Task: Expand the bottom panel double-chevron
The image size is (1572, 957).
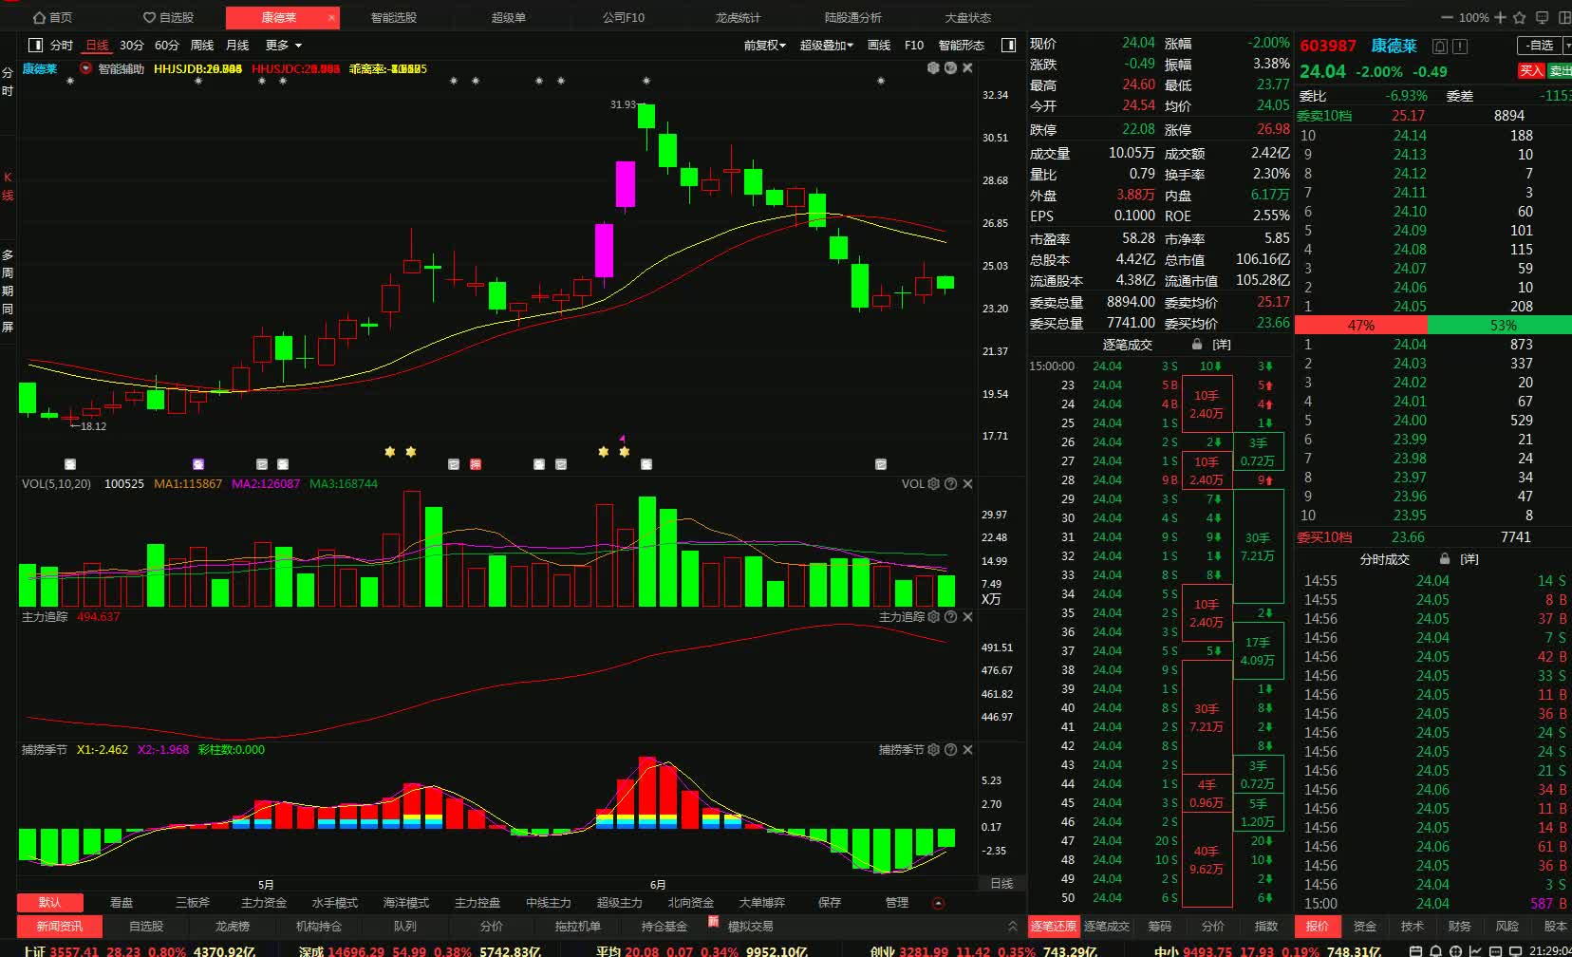Action: point(1012,926)
